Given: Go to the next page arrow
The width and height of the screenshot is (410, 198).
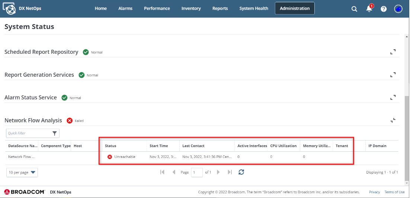Looking at the screenshot, I should 218,172.
